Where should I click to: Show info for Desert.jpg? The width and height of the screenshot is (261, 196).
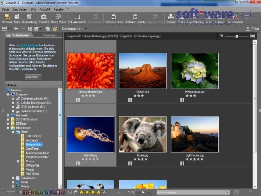point(130,100)
